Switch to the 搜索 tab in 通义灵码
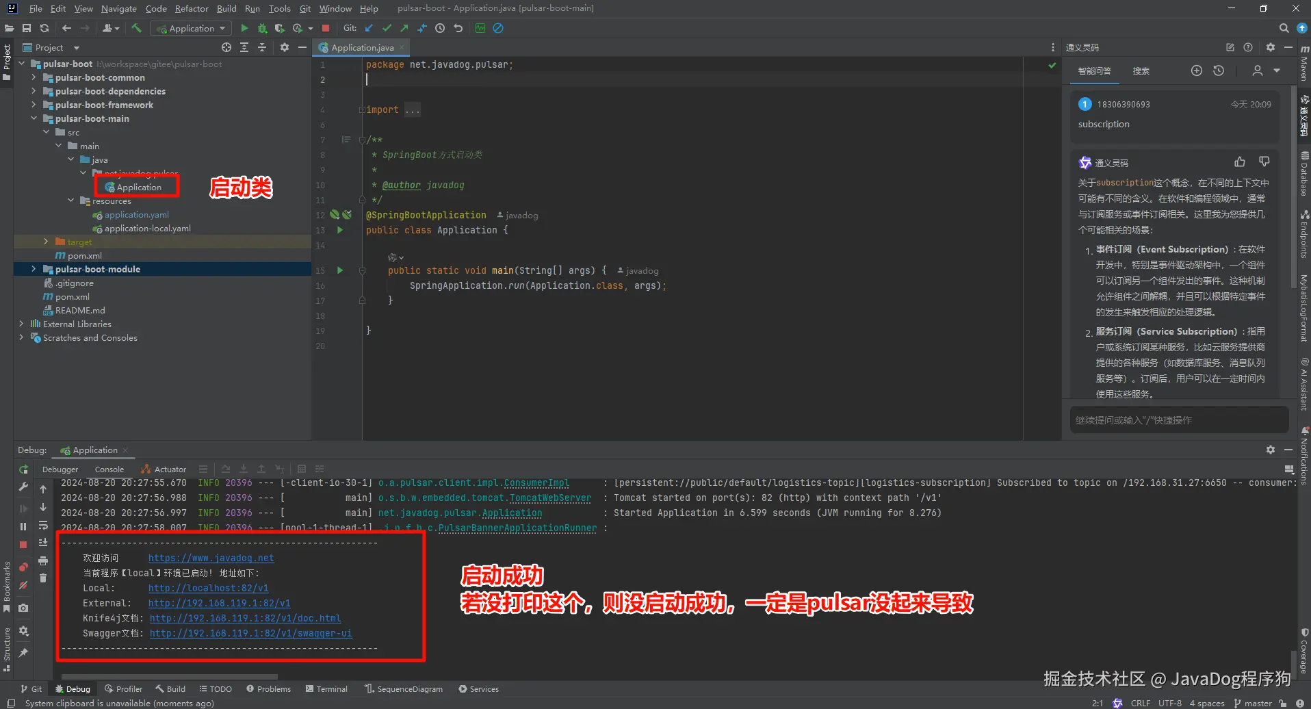 [x=1141, y=71]
